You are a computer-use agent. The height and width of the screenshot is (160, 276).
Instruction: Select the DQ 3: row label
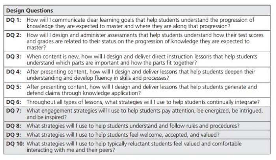[x=13, y=56]
